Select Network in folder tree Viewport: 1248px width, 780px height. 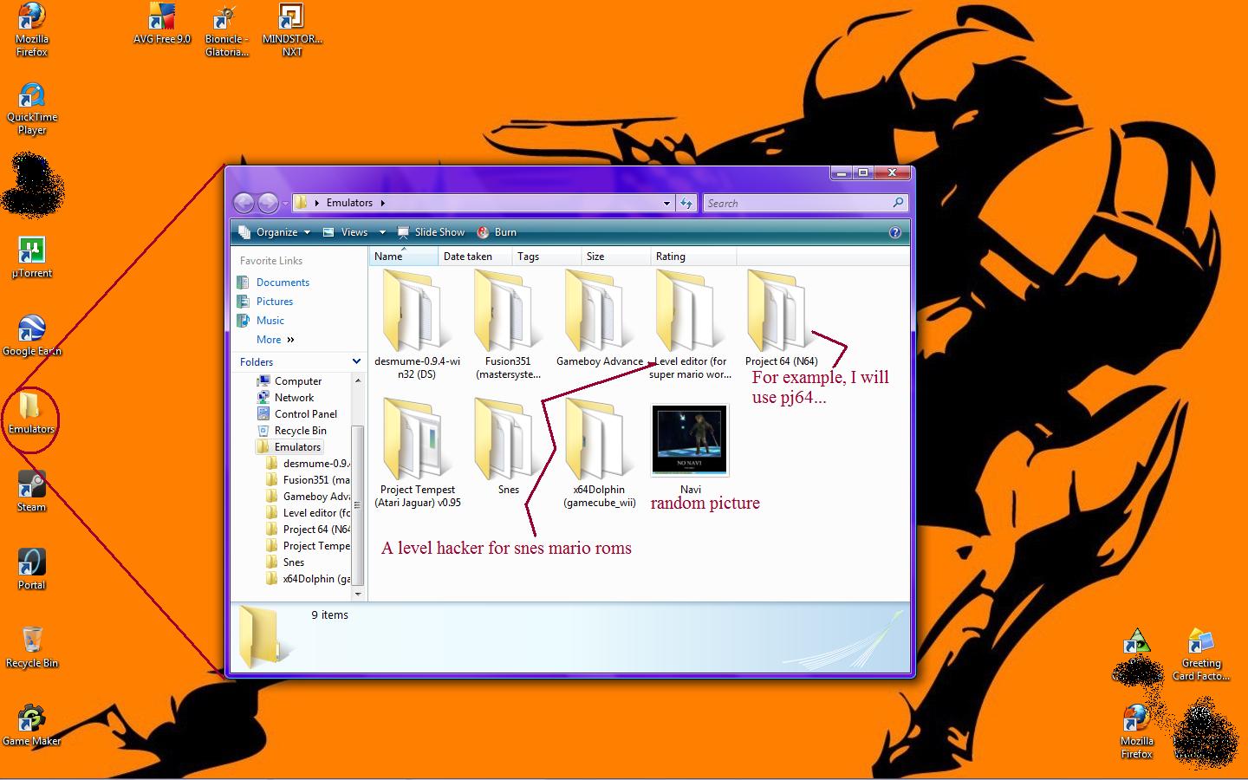(286, 398)
